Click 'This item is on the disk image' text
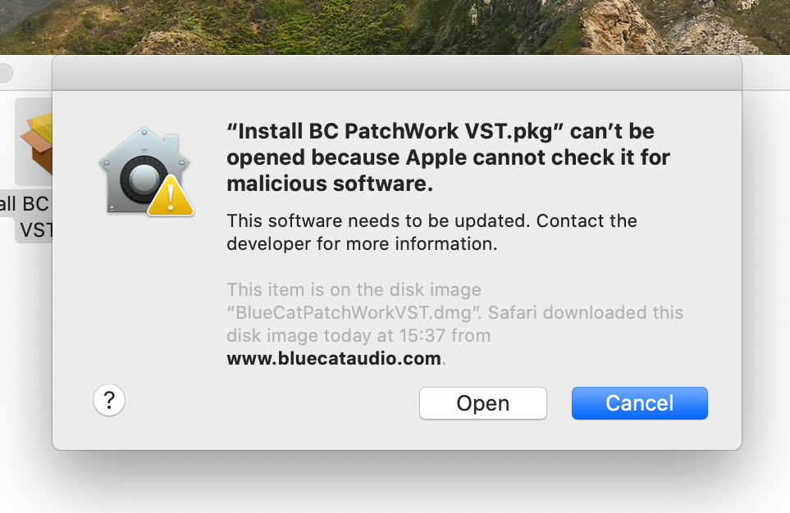The height and width of the screenshot is (513, 790). click(354, 290)
